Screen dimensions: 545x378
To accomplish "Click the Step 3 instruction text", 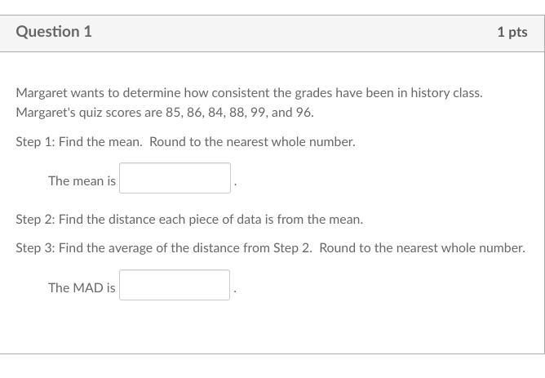I will 270,248.
